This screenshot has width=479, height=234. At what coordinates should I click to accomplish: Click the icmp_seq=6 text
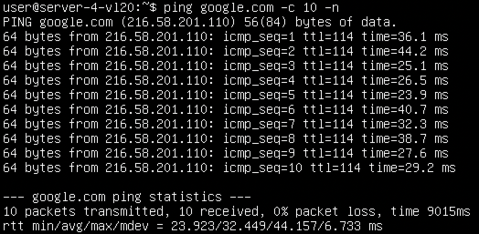click(259, 110)
